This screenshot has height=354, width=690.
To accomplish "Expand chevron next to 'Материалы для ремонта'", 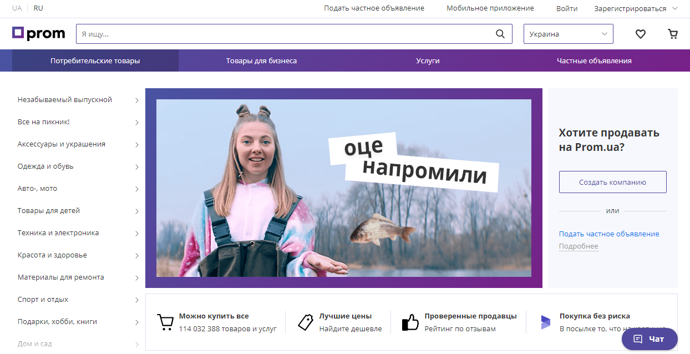I will click(137, 278).
